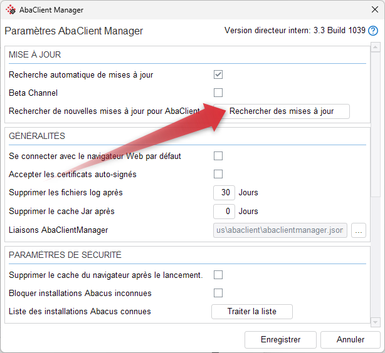
Task: Click the vertical scrollbar thumb
Action: pos(376,124)
